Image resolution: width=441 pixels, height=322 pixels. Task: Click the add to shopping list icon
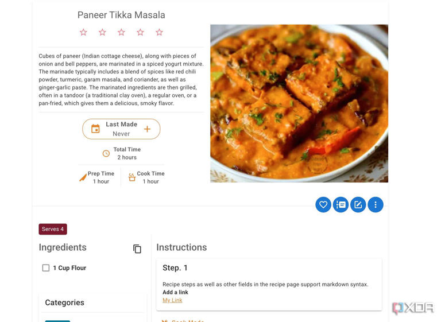[x=341, y=204]
